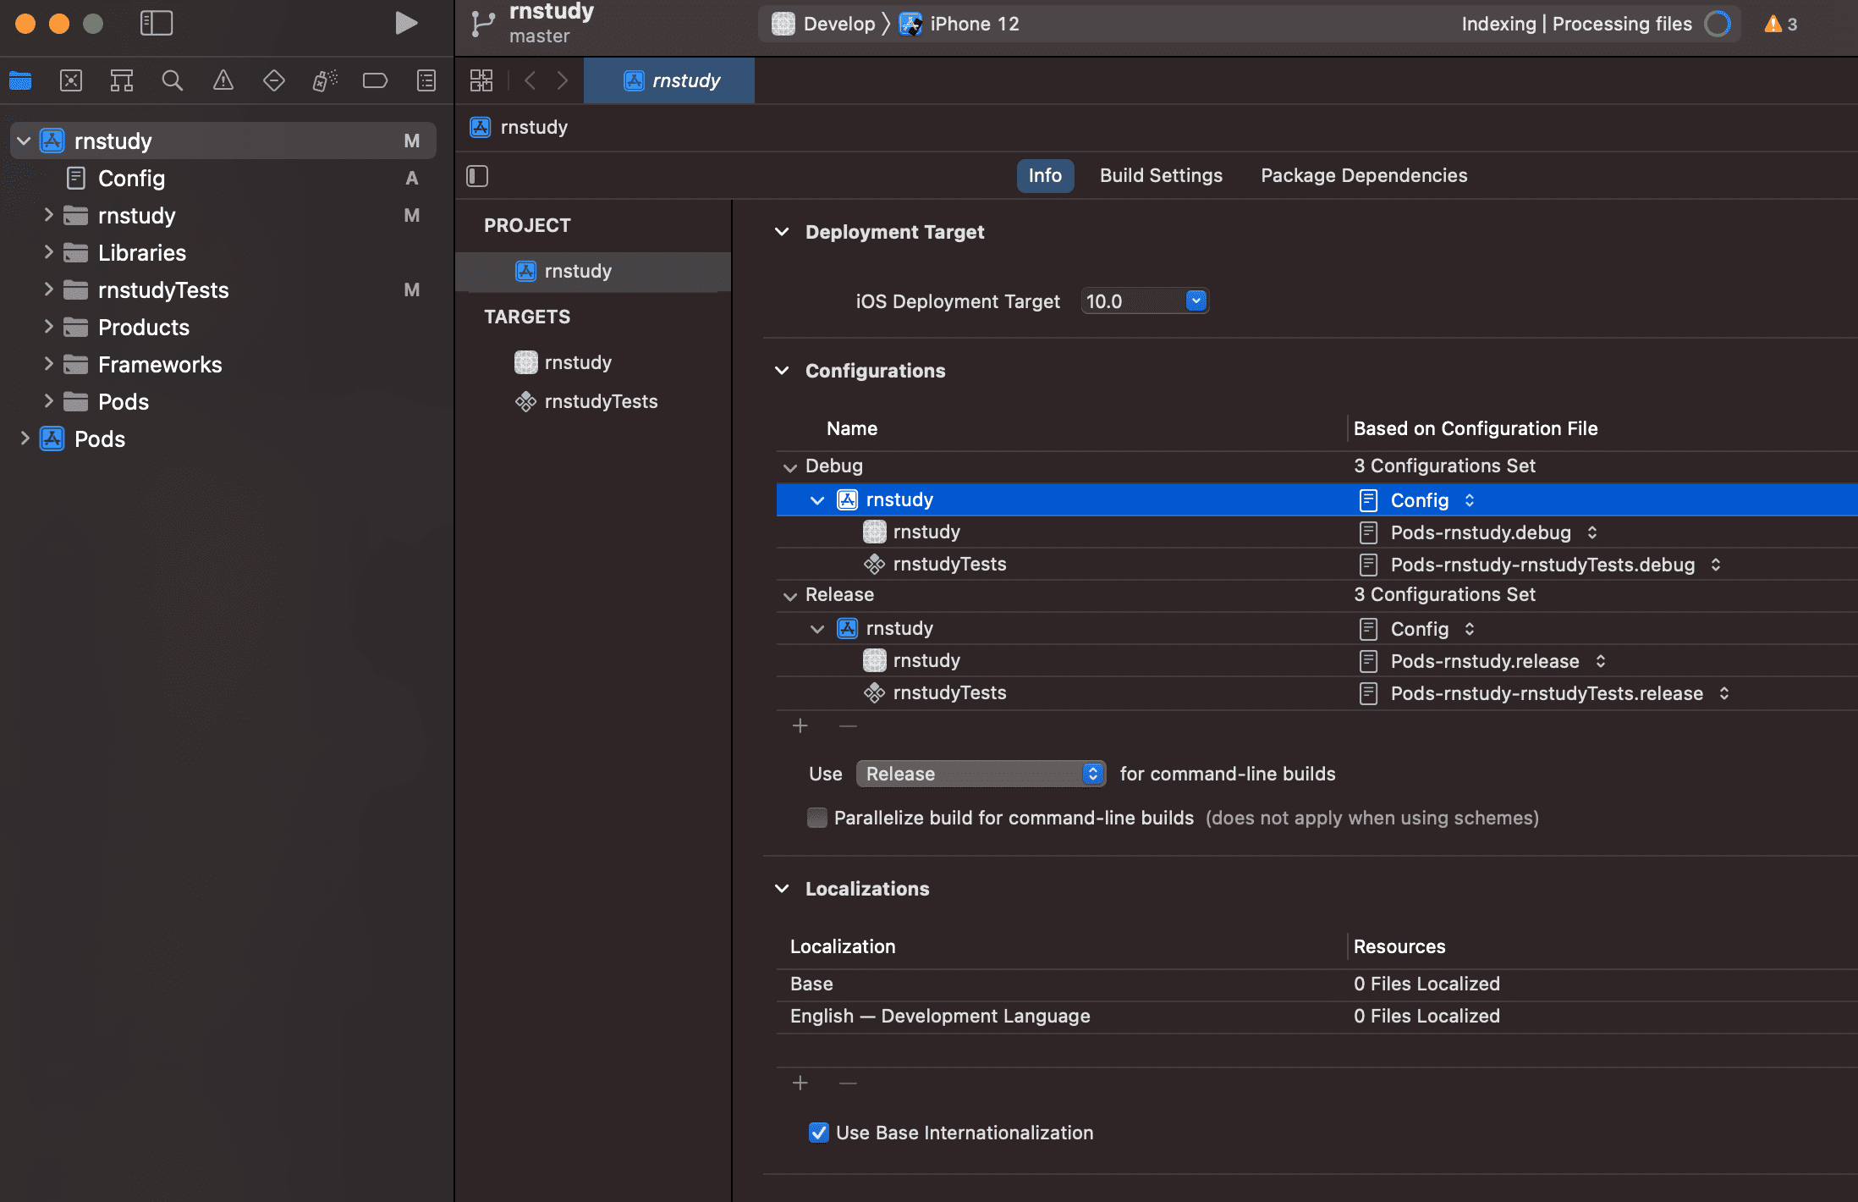This screenshot has width=1858, height=1202.
Task: Open the Config file in navigator
Action: (131, 178)
